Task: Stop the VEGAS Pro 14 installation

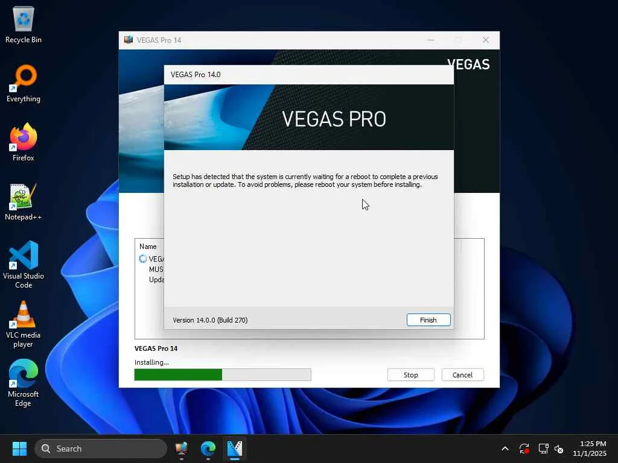Action: pos(410,375)
